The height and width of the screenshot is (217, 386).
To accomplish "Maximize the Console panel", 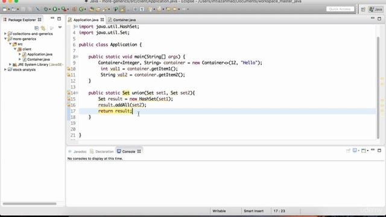I will tap(379, 150).
